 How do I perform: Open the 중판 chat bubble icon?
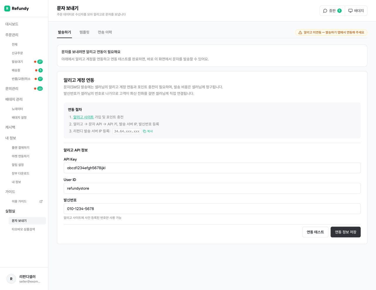pos(325,11)
